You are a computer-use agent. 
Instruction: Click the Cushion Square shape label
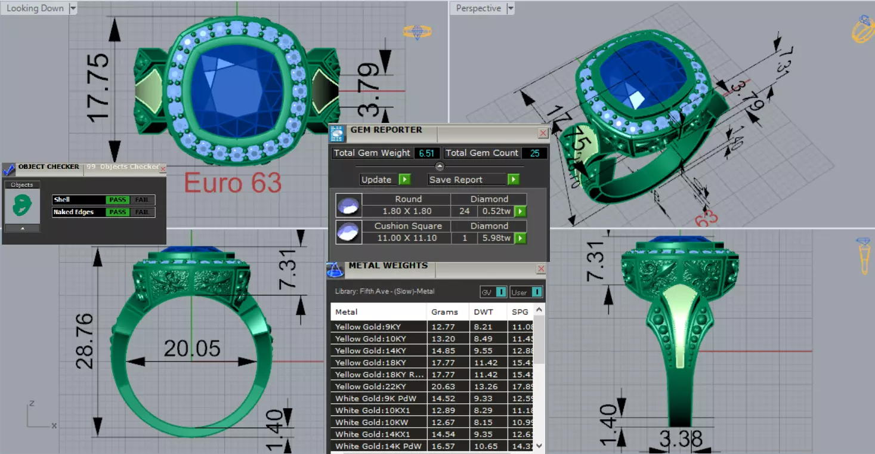point(408,226)
